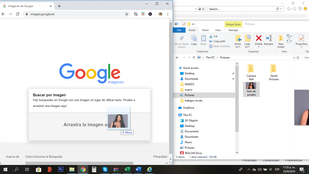The height and width of the screenshot is (174, 309).
Task: Open Internet Explorer home icon
Action: [289, 9]
